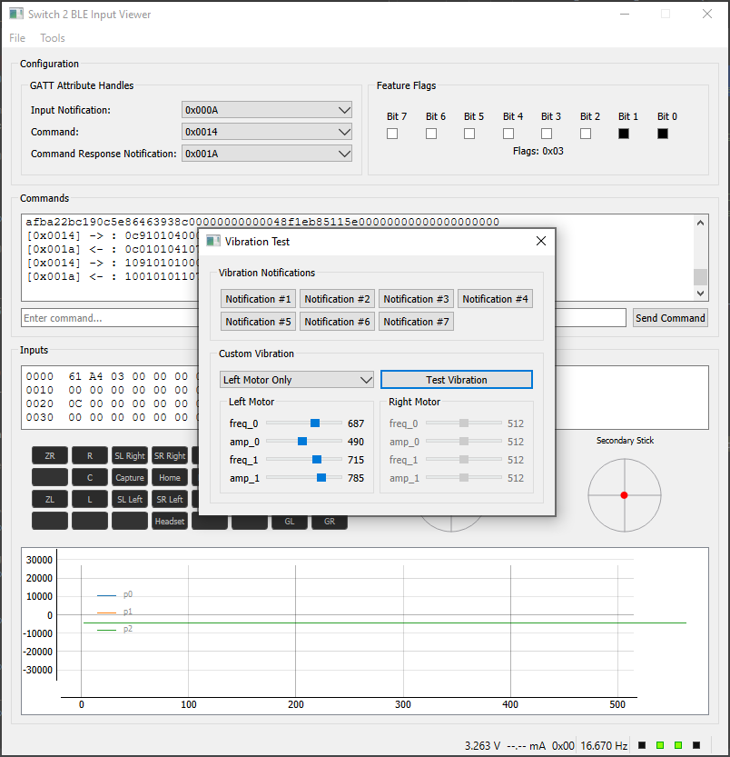Click the Vibration Test dialog title icon
The image size is (730, 757).
pos(212,241)
